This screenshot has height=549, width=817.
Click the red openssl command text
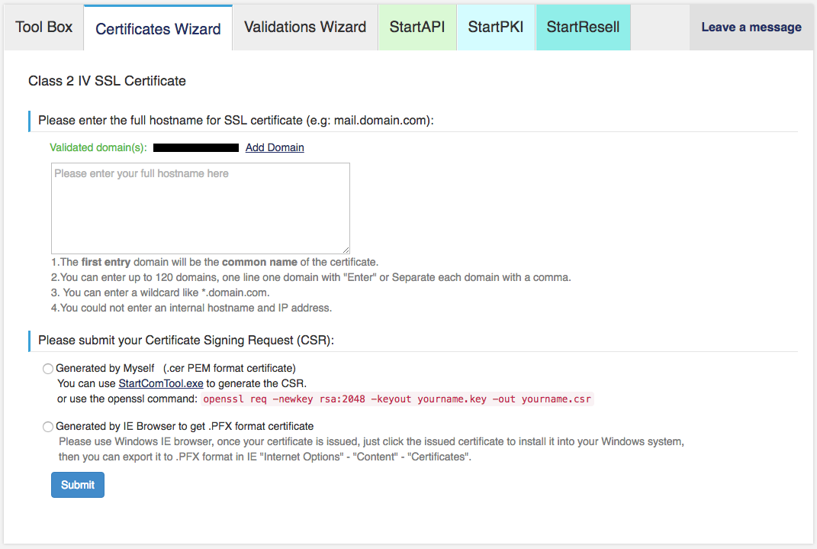click(x=397, y=399)
